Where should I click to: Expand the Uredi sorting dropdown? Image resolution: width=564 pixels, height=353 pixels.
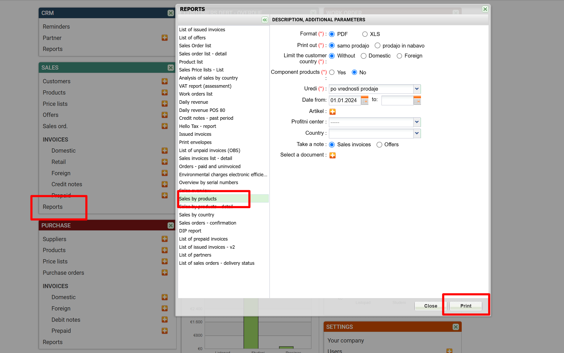coord(417,89)
